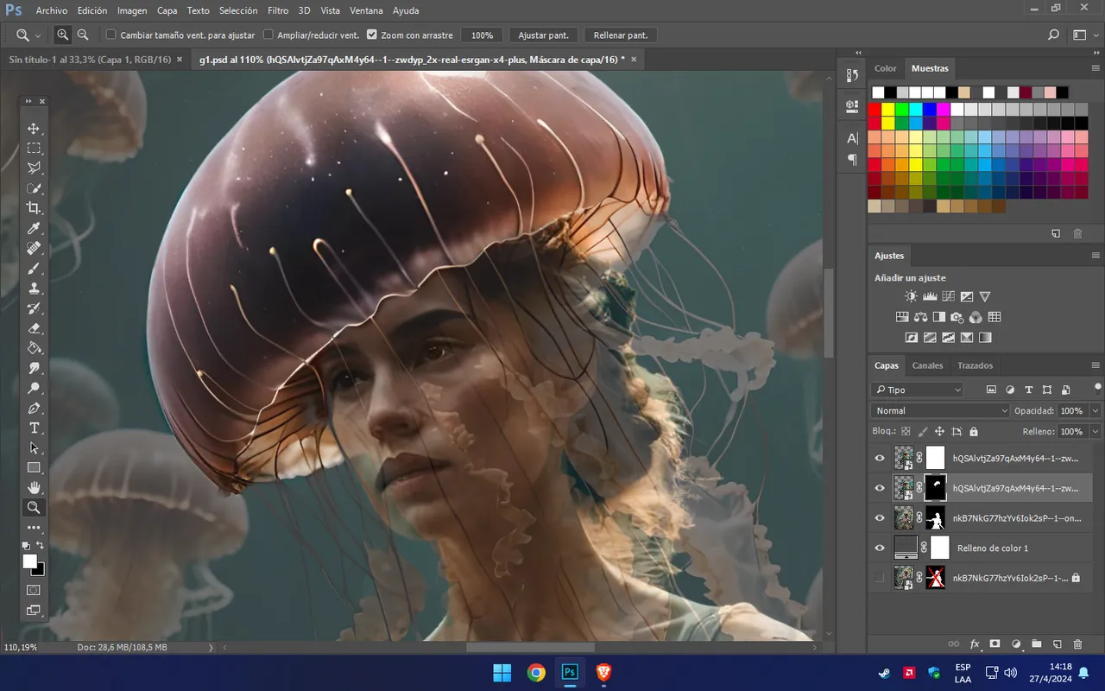Screen dimensions: 1105x691
Task: Click the add layer style fx icon
Action: tap(975, 644)
